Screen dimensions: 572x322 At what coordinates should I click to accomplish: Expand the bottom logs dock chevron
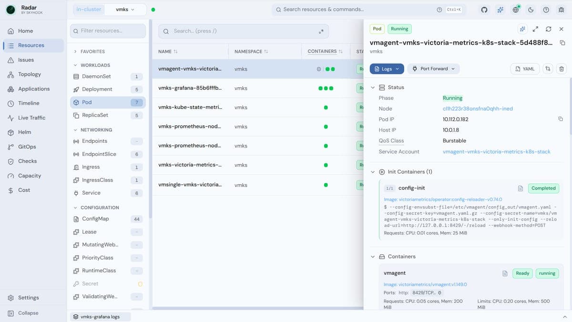[565, 317]
